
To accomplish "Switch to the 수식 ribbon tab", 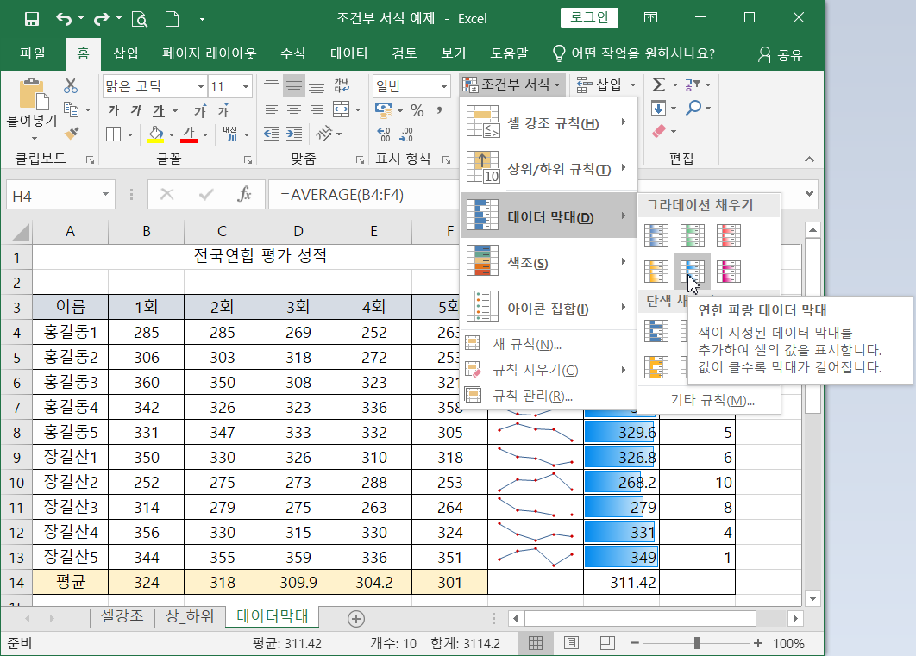I will click(x=292, y=53).
